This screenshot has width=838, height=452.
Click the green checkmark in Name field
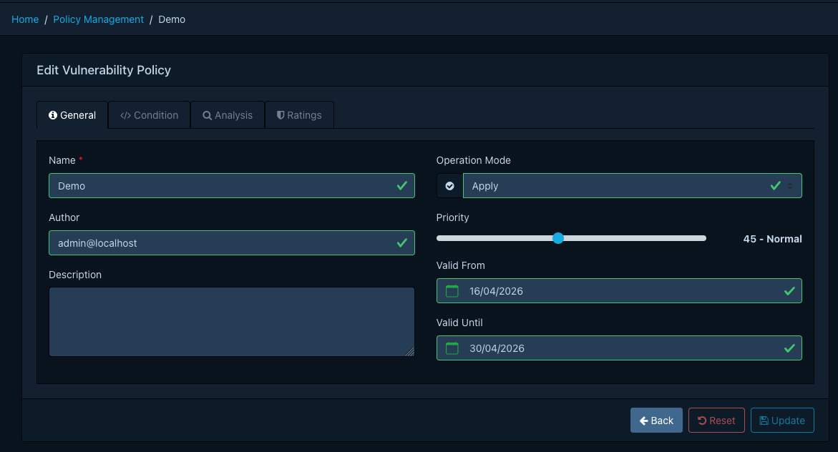[402, 186]
